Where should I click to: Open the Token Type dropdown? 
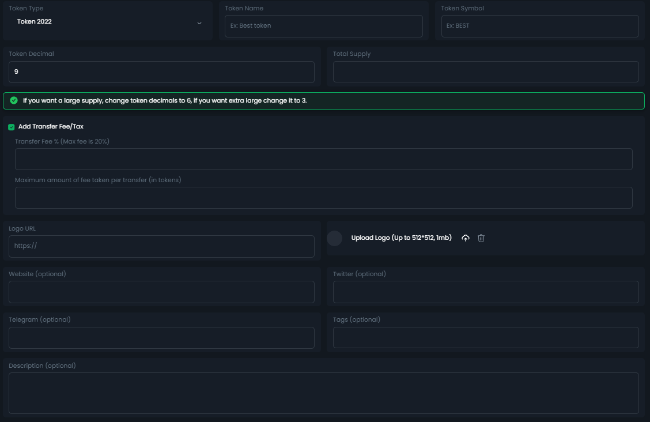pos(107,22)
